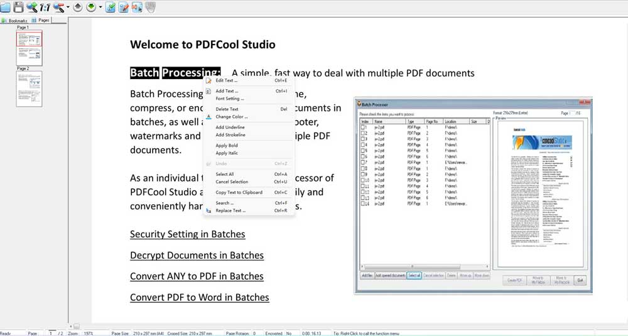Screen dimensions: 628x336
Task: Click the page number field in status bar
Action: [52, 333]
